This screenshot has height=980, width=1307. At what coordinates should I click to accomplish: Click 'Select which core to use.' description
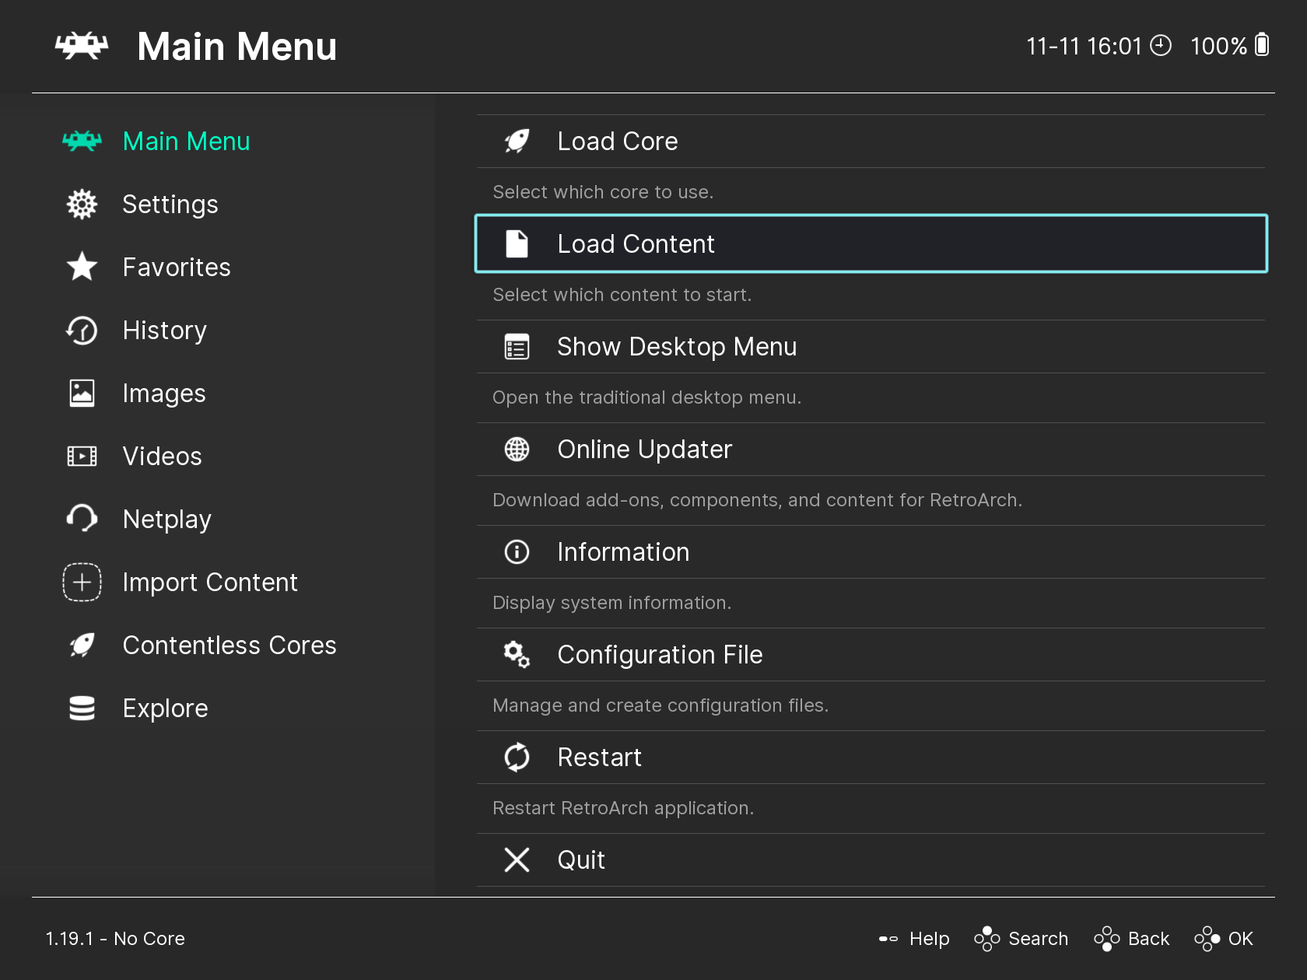(x=603, y=192)
